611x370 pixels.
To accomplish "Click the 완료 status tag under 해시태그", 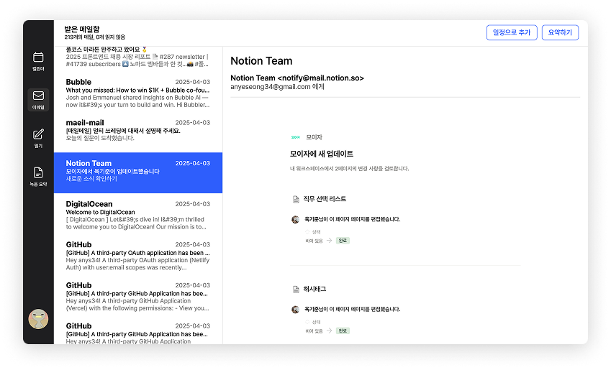I will tap(343, 330).
